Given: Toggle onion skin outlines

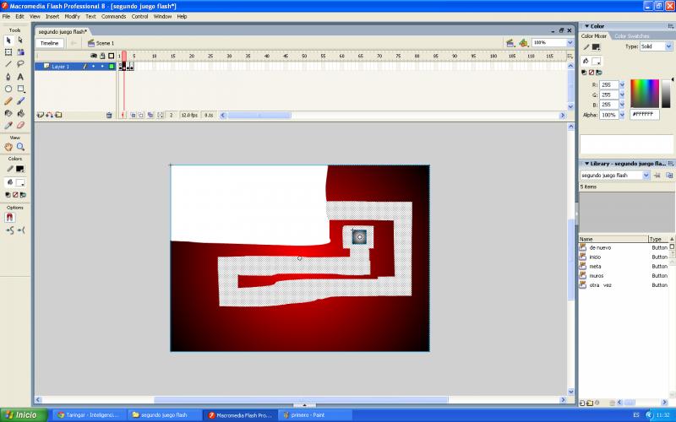Looking at the screenshot, I should click(x=141, y=115).
